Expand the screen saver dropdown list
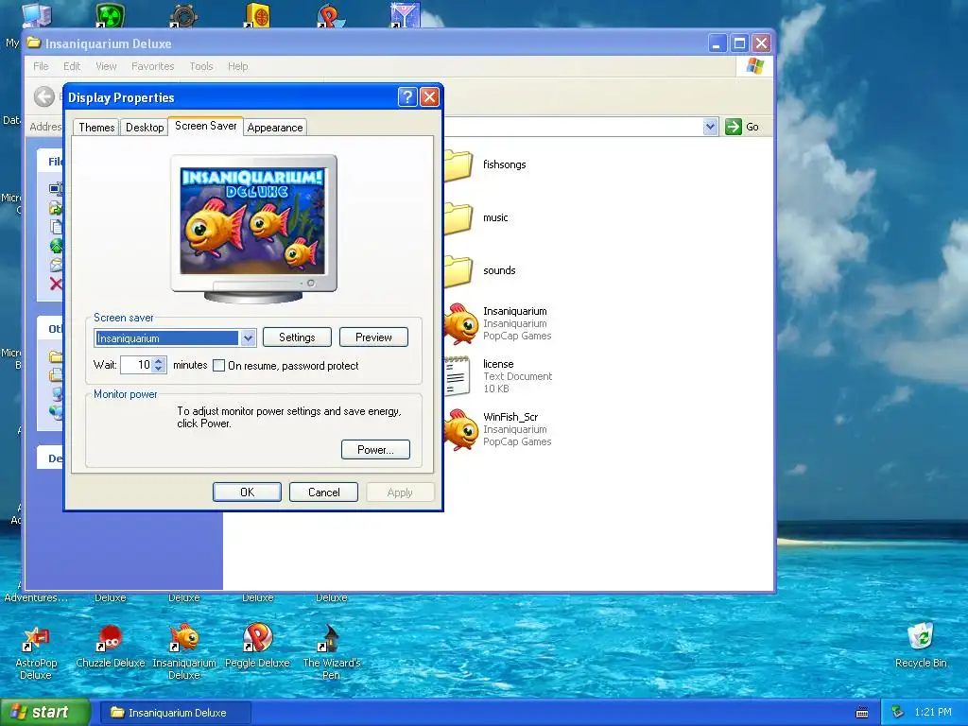The height and width of the screenshot is (726, 968). pyautogui.click(x=248, y=337)
